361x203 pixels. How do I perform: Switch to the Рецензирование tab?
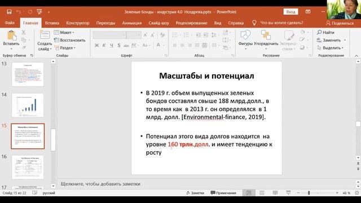point(192,23)
